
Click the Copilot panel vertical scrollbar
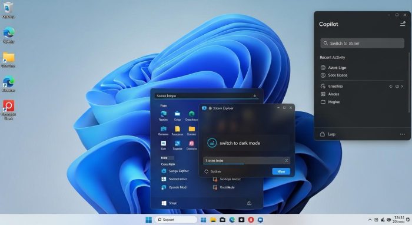pos(409,83)
